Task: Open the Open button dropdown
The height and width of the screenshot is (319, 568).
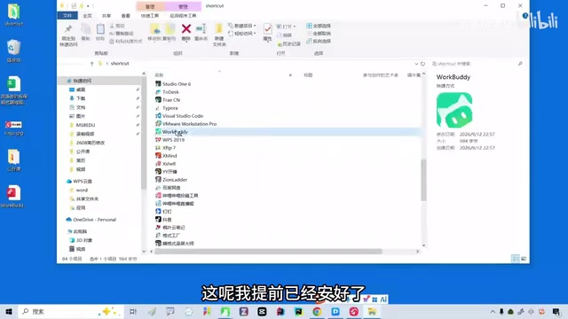Action: pos(295,26)
